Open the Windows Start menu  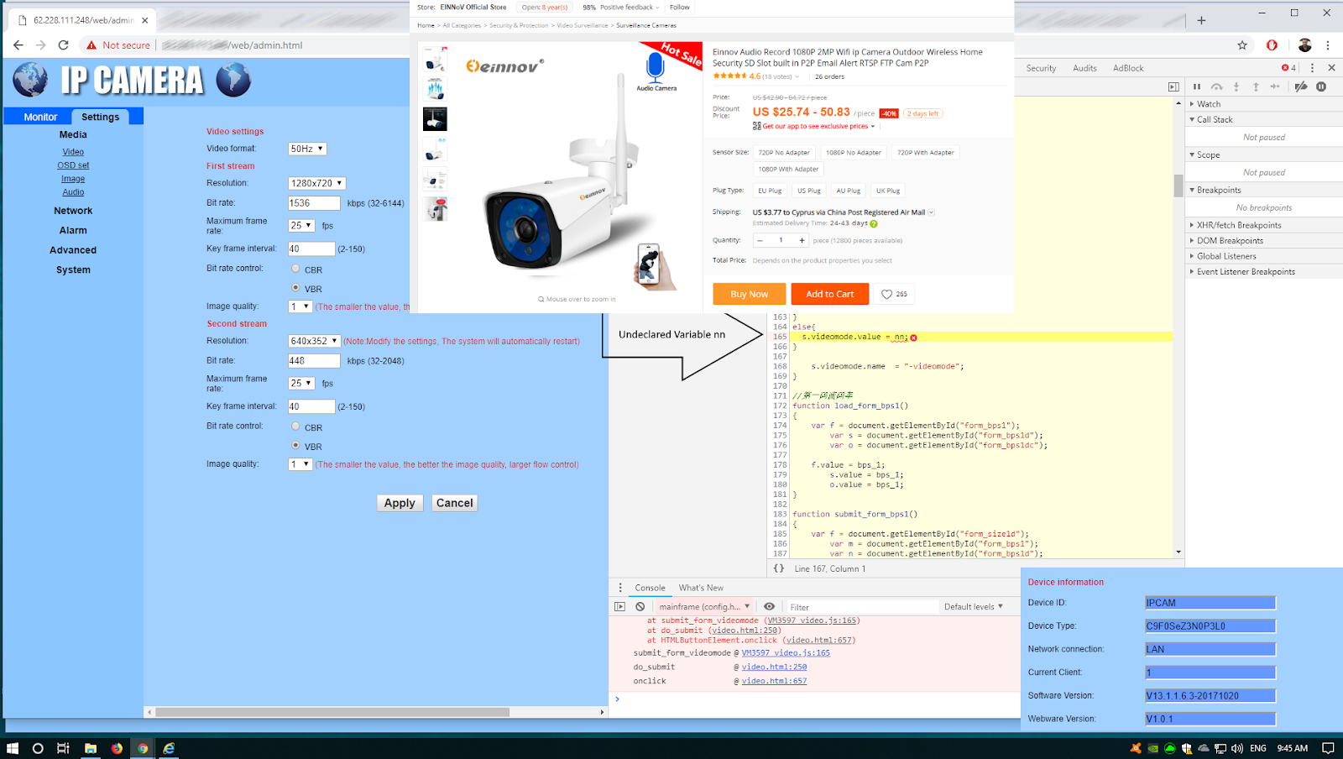click(13, 748)
